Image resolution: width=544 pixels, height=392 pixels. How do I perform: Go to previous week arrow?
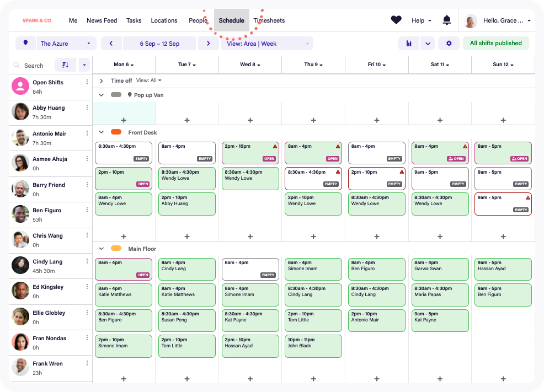[111, 44]
